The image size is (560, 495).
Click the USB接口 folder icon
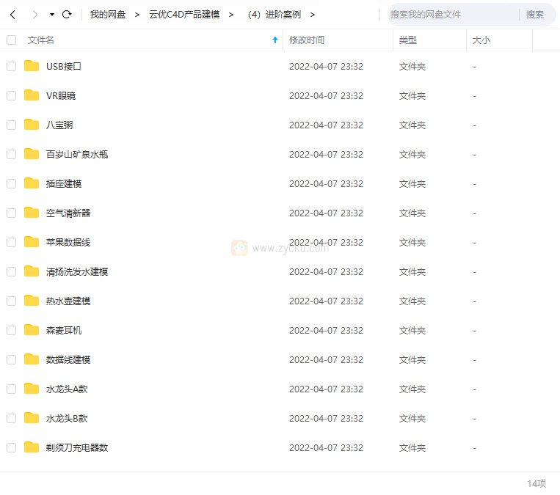coord(32,66)
